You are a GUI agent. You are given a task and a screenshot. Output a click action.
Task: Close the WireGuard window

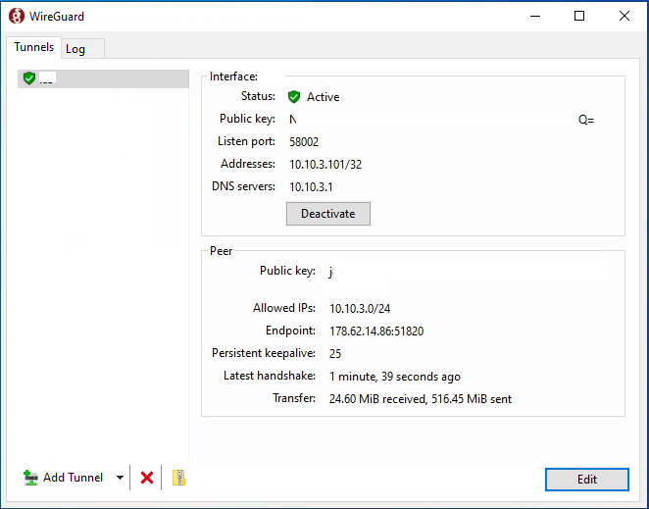click(624, 16)
